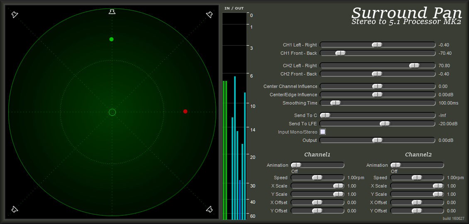
Task: Toggle the Input Mono/Stereo checkbox
Action: [x=322, y=132]
